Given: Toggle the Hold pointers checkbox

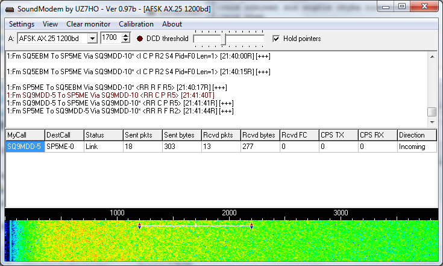Looking at the screenshot, I should coord(277,39).
